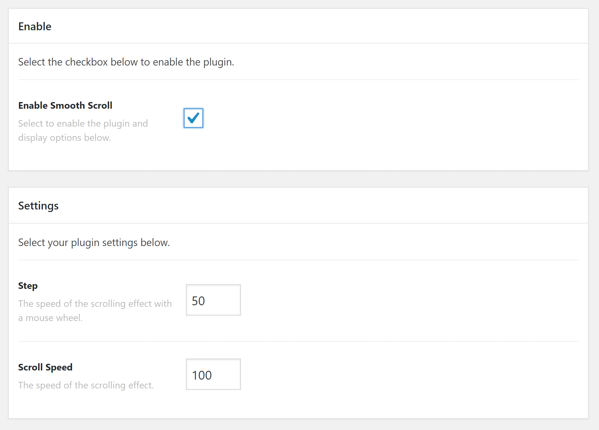Click the display options below help text

83,130
